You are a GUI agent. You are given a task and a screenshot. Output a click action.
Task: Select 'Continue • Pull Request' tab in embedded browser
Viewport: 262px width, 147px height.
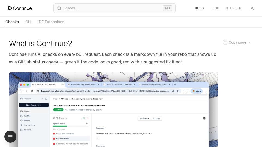tap(46, 85)
